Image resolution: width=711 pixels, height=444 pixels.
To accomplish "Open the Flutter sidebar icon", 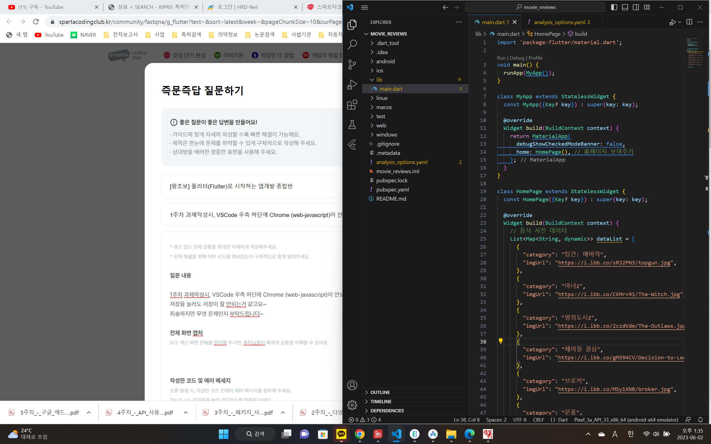I will pos(352,145).
